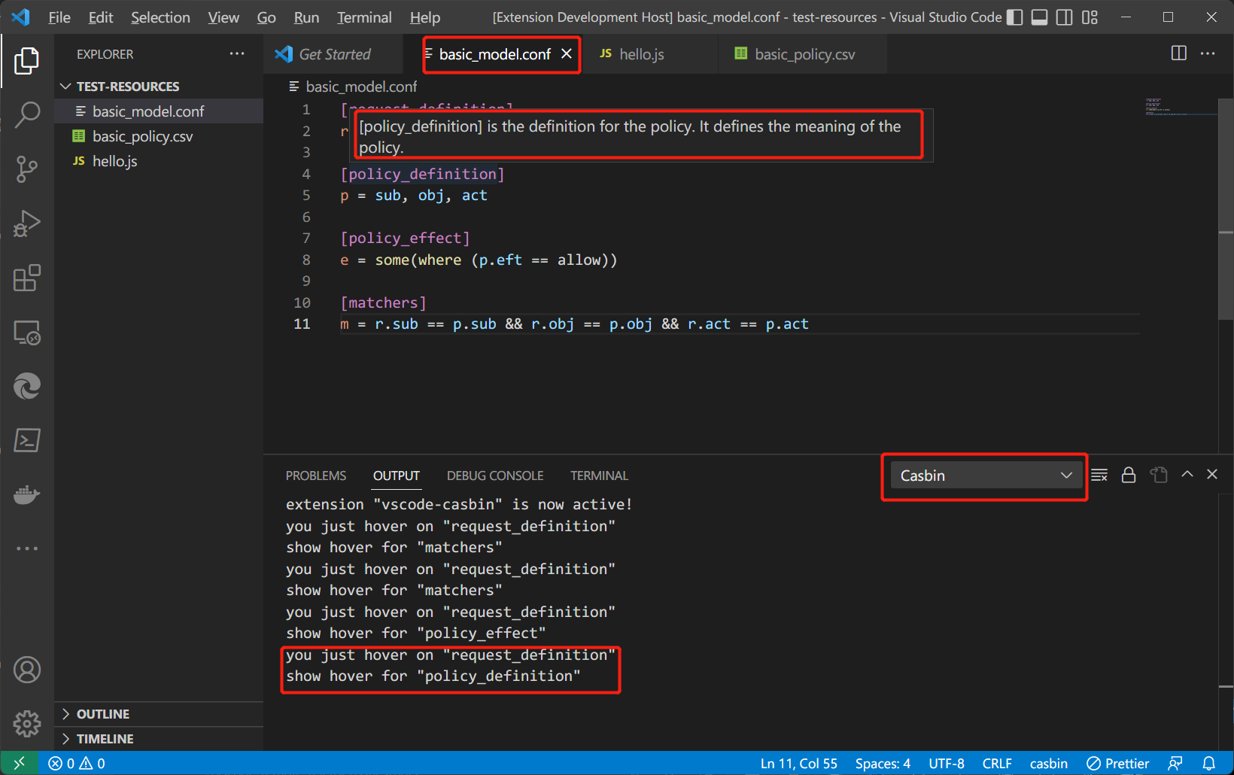Maximize the panel size with chevron
Viewport: 1234px width, 775px height.
[x=1187, y=474]
